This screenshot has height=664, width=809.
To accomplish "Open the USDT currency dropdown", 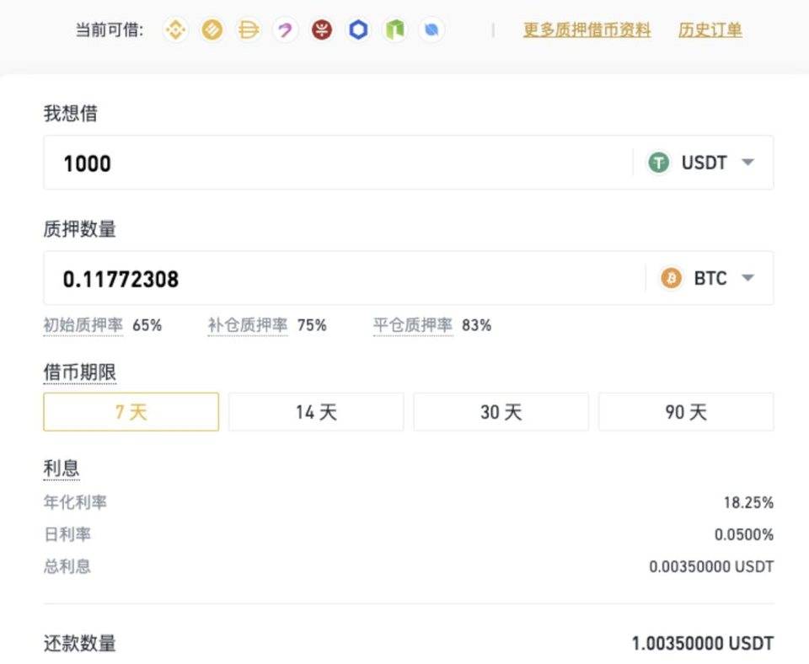I will [x=747, y=163].
